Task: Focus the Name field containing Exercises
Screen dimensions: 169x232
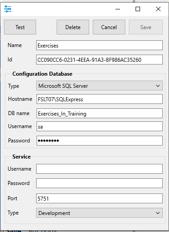Action: 99,45
